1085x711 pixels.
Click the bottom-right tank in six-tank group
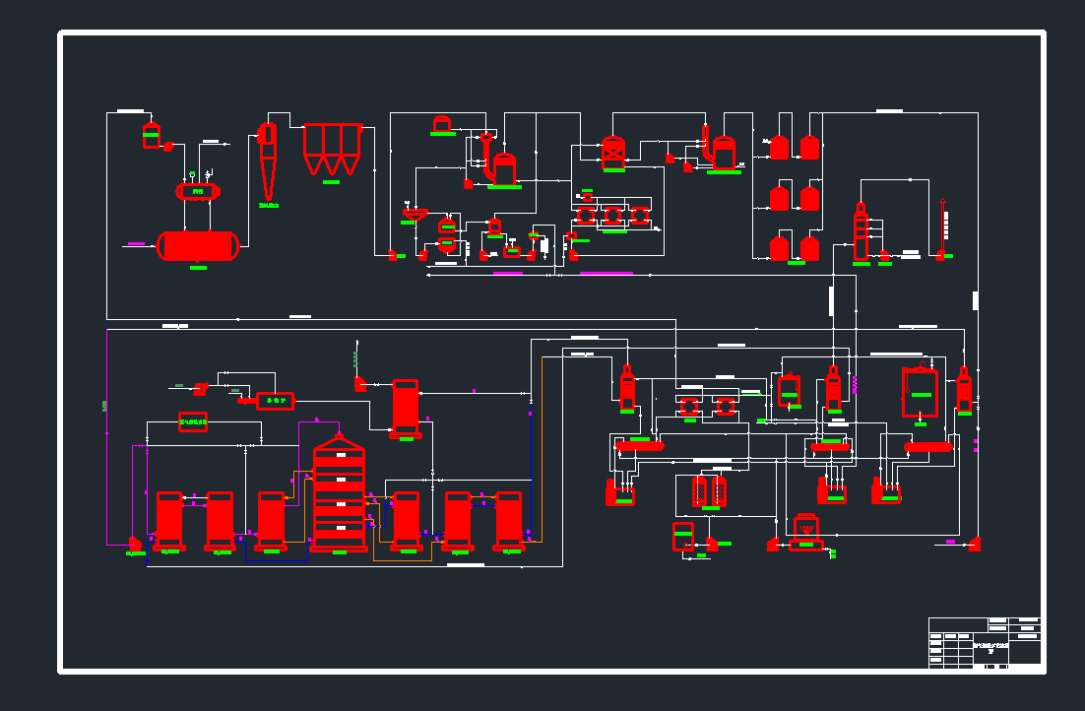(809, 248)
